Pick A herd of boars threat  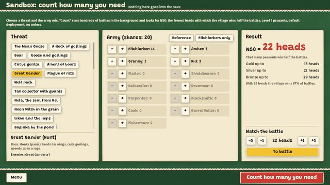61,64
